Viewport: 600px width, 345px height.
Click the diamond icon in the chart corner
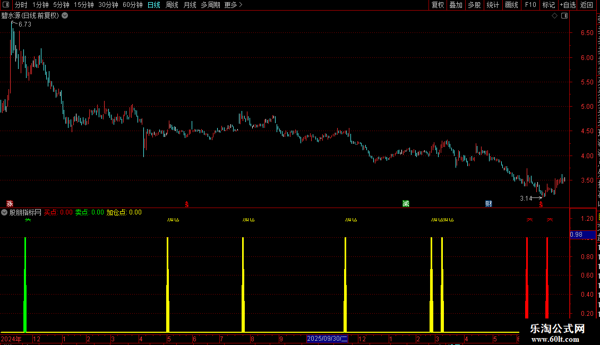click(554, 16)
